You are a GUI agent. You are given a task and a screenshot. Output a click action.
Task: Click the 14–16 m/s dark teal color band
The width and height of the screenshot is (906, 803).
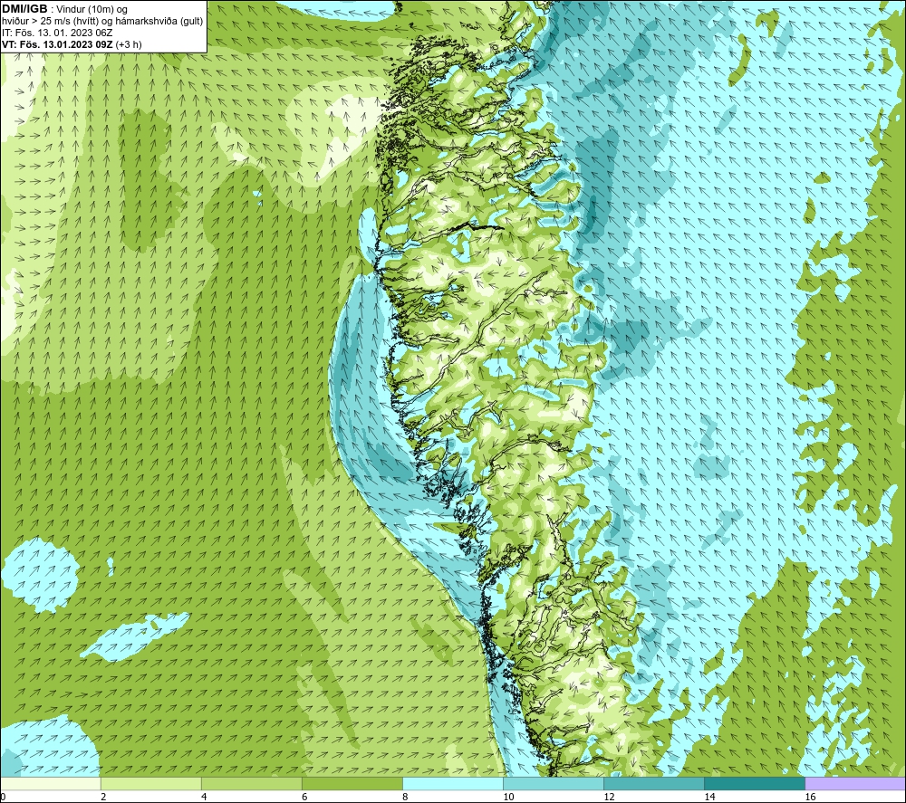[754, 783]
